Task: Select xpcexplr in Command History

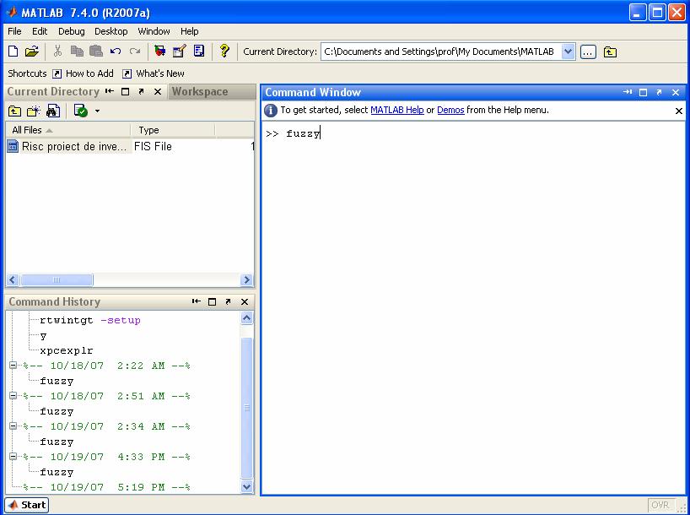Action: pos(67,350)
